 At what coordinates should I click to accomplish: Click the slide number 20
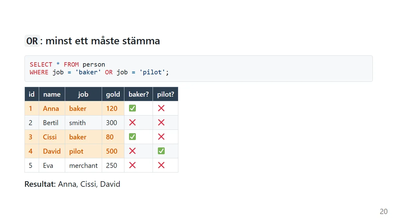[384, 212]
